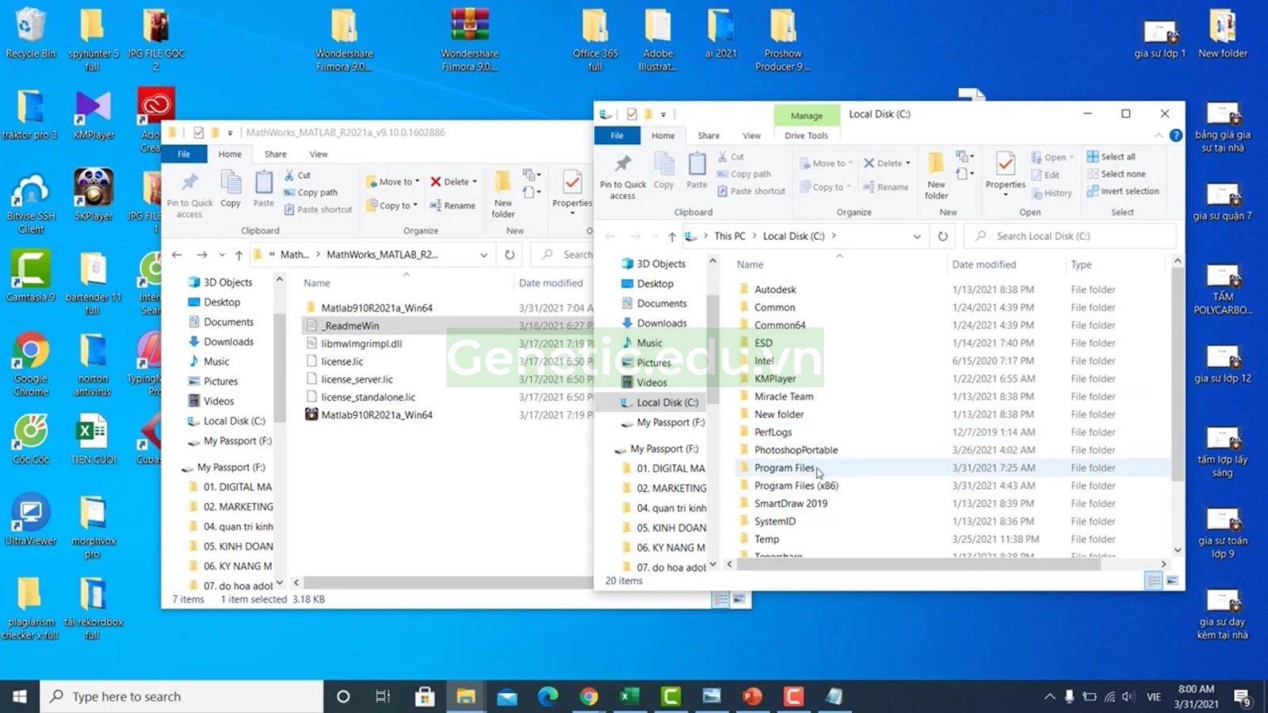Click Pin to Quick access in MATLAB window
This screenshot has width=1268, height=713.
(x=189, y=194)
